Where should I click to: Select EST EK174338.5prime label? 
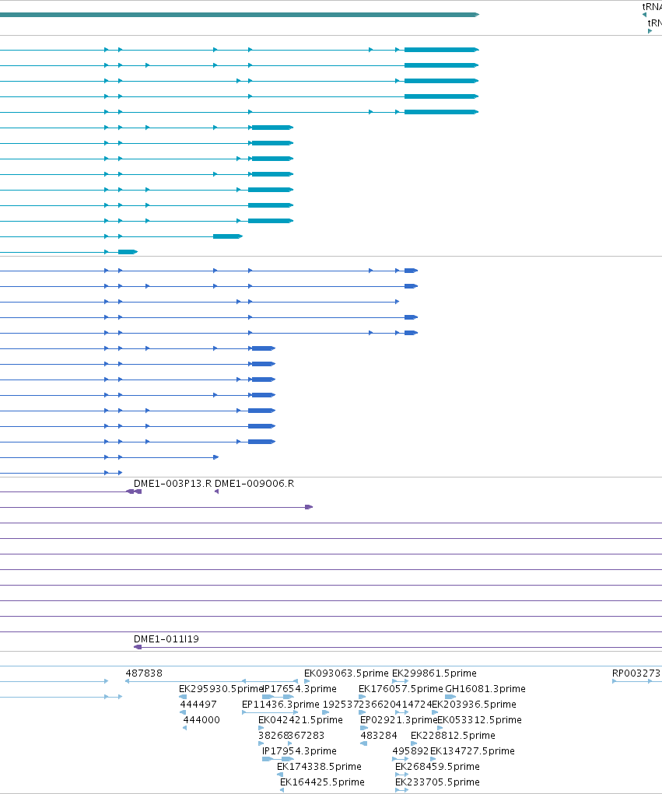coord(319,767)
